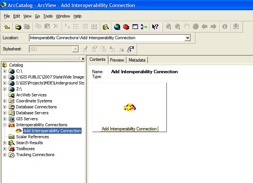Click the Full Extent globe icon
The image size is (253, 183).
coord(196,27)
